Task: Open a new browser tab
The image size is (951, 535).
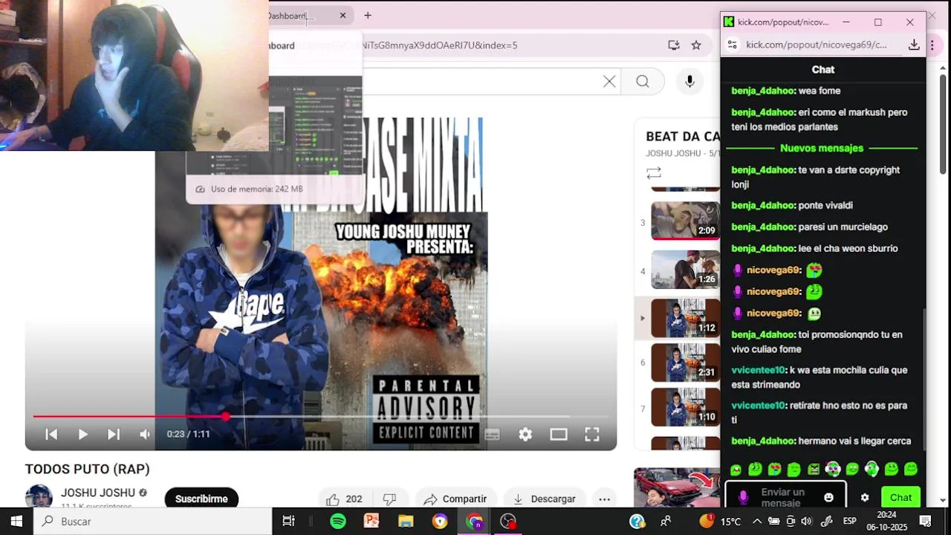Action: (367, 15)
